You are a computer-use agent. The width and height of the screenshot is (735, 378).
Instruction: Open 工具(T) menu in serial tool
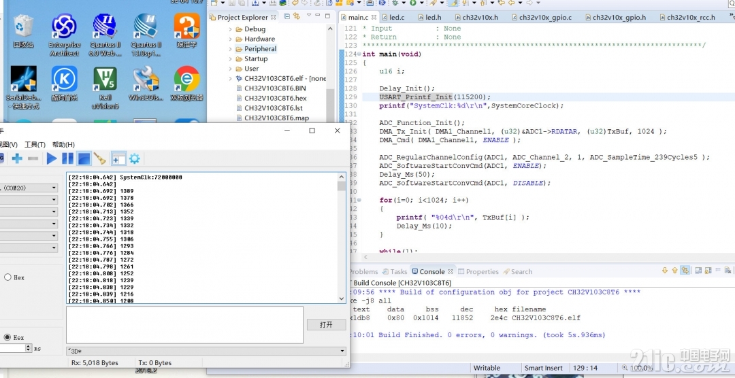pos(35,144)
